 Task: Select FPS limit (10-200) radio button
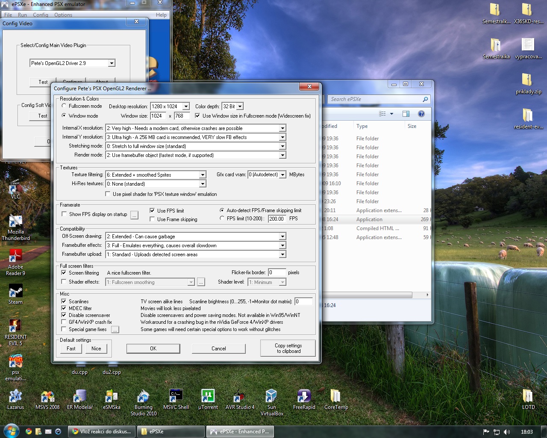222,218
